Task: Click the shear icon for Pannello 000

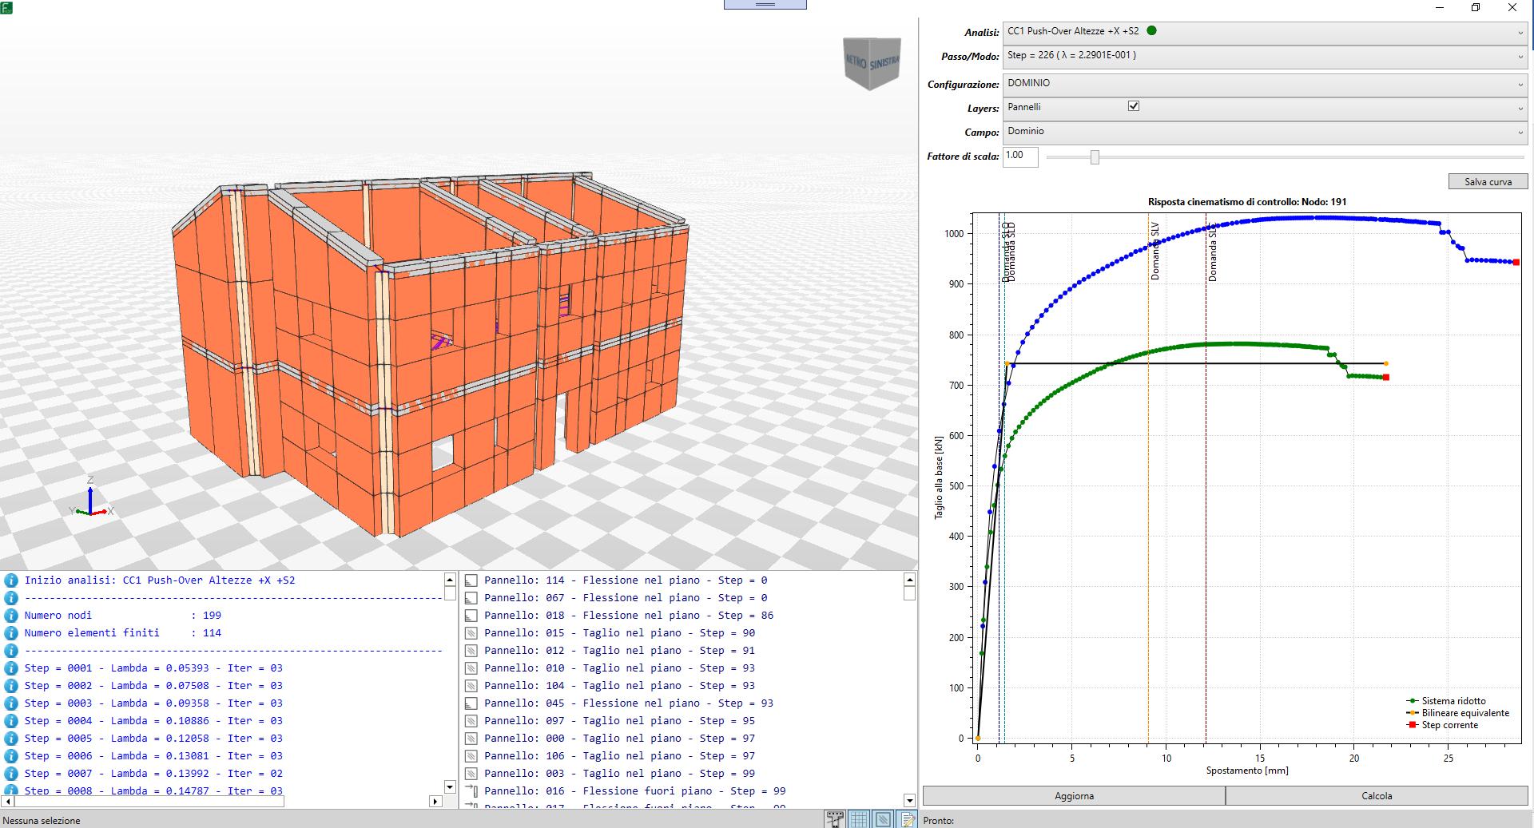Action: tap(471, 739)
